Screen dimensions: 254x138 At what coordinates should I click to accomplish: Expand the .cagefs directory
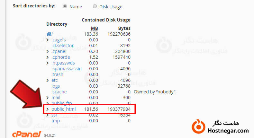pos(48,40)
